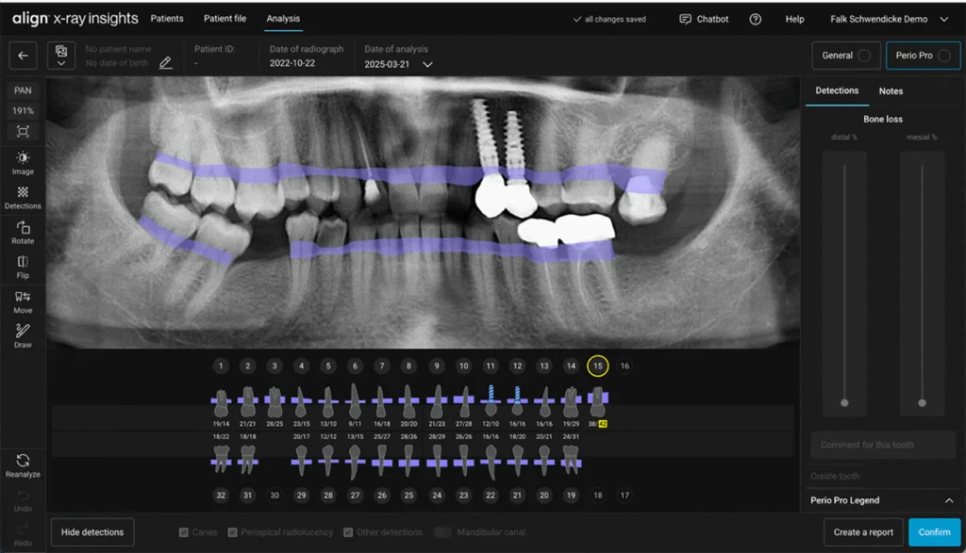This screenshot has width=966, height=553.
Task: Open the Detections tool panel
Action: tap(22, 198)
